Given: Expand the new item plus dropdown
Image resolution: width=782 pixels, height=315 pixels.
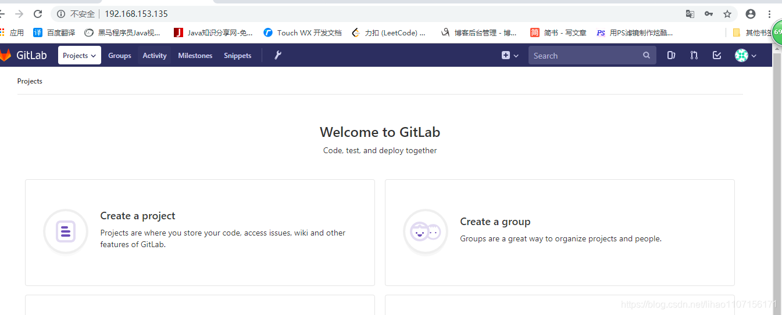Looking at the screenshot, I should (510, 55).
